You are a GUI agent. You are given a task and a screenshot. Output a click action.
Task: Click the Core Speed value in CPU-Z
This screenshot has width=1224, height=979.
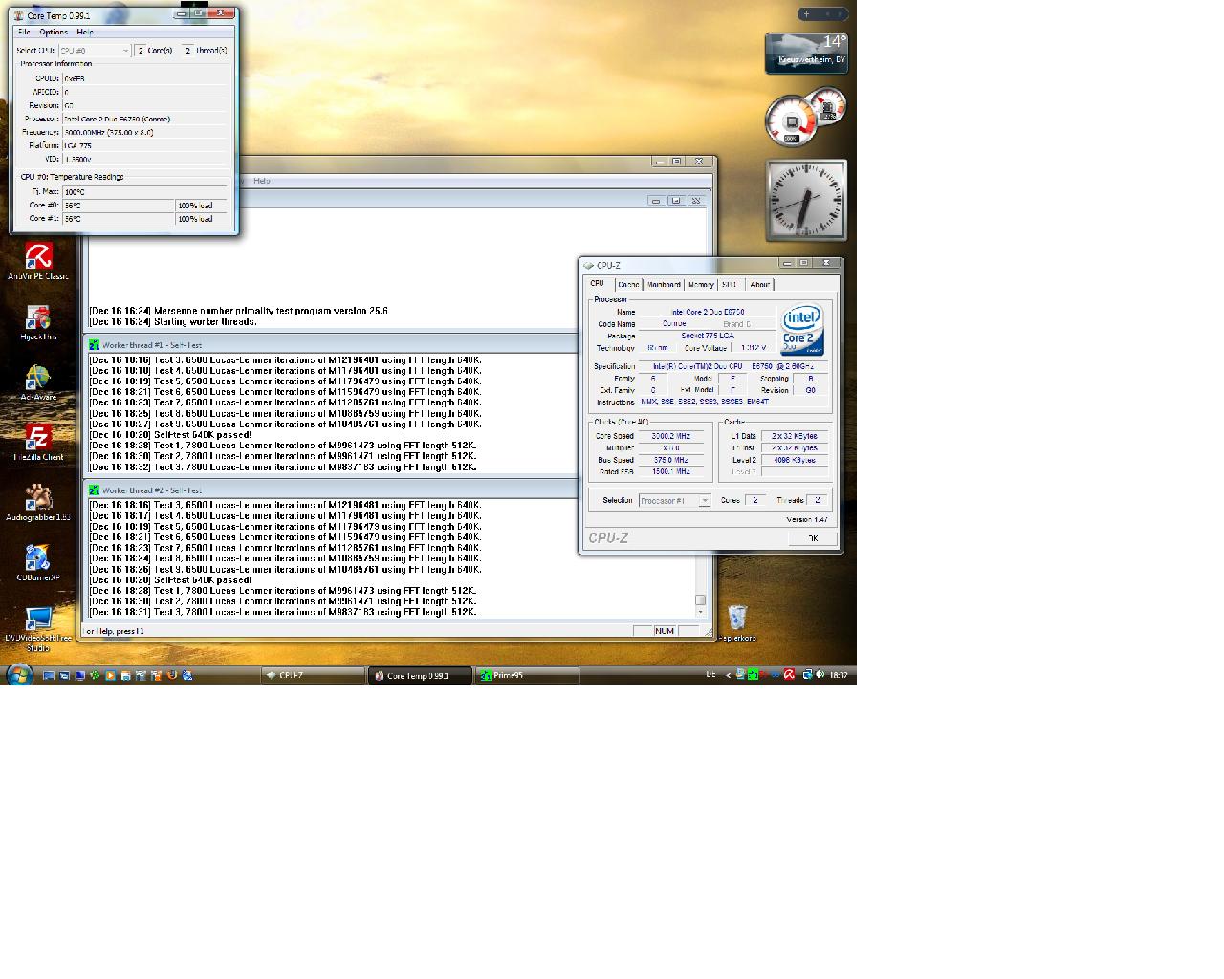[x=670, y=436]
